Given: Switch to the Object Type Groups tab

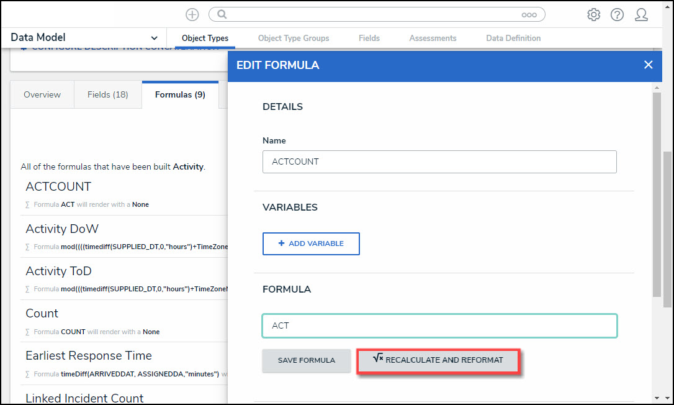Looking at the screenshot, I should [294, 38].
